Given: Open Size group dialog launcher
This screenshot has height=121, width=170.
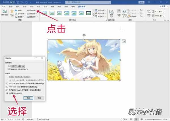Looking at the screenshot, I should tap(165, 20).
